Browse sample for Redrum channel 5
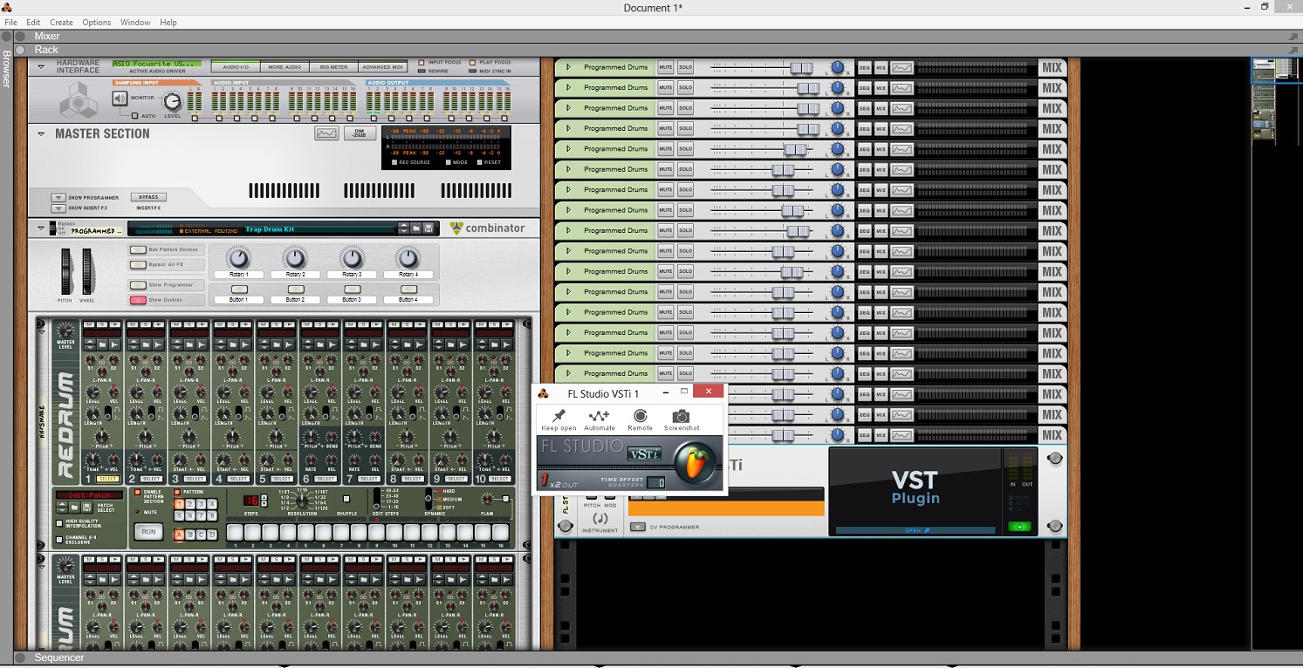 click(277, 344)
